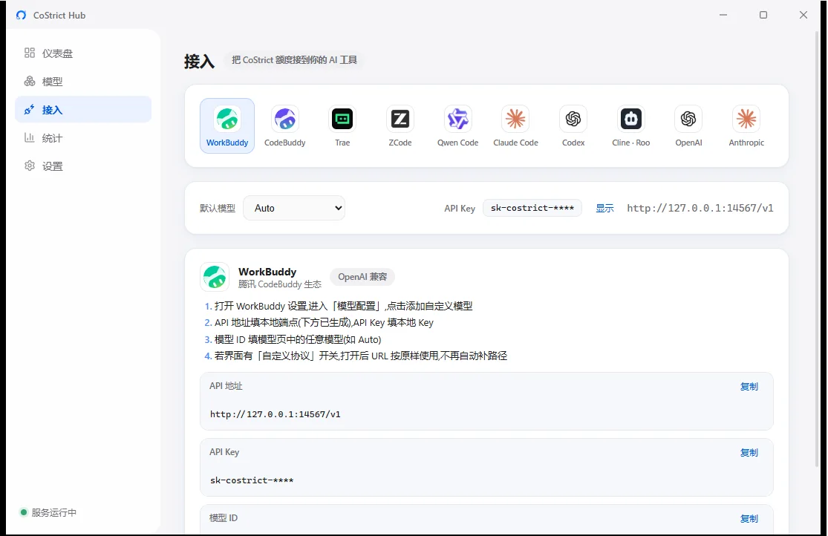
Task: Choose the ZCode integration icon
Action: tap(400, 125)
